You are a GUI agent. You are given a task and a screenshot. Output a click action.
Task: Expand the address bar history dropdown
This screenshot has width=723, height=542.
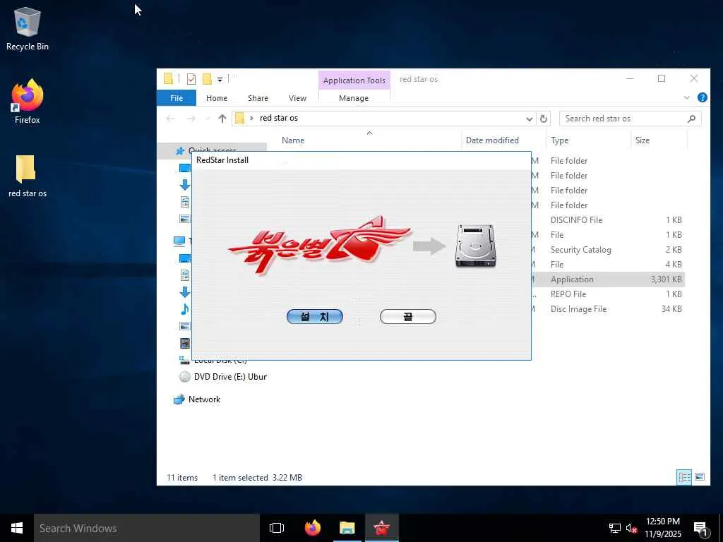[x=530, y=119]
